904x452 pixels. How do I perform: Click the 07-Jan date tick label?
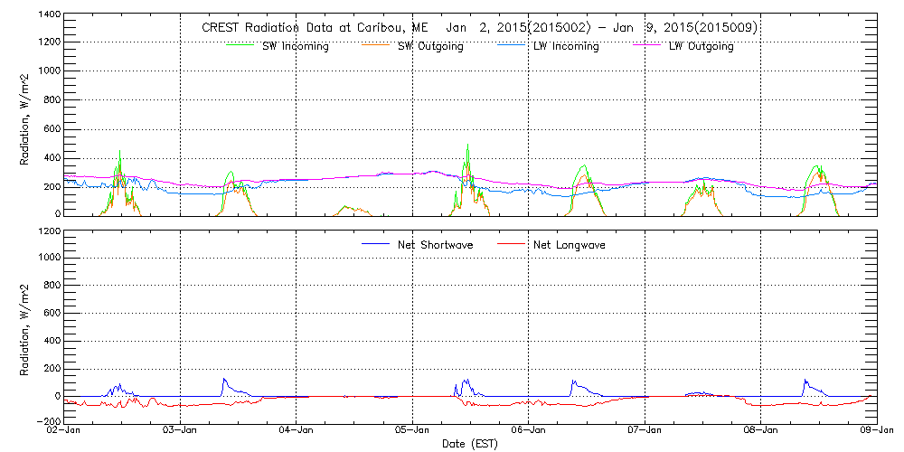point(645,431)
